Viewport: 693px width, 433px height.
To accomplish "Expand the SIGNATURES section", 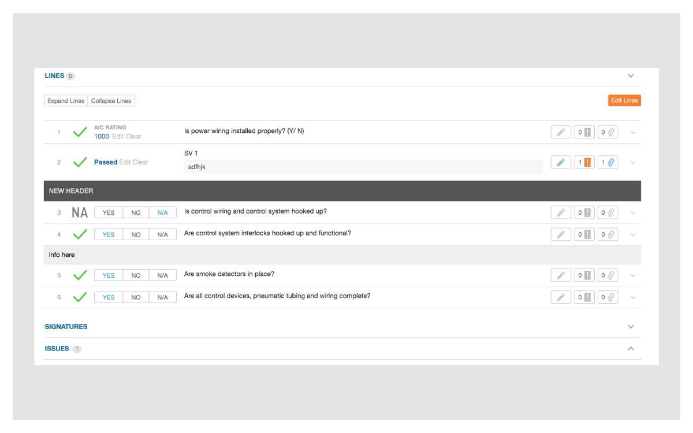I will click(631, 327).
